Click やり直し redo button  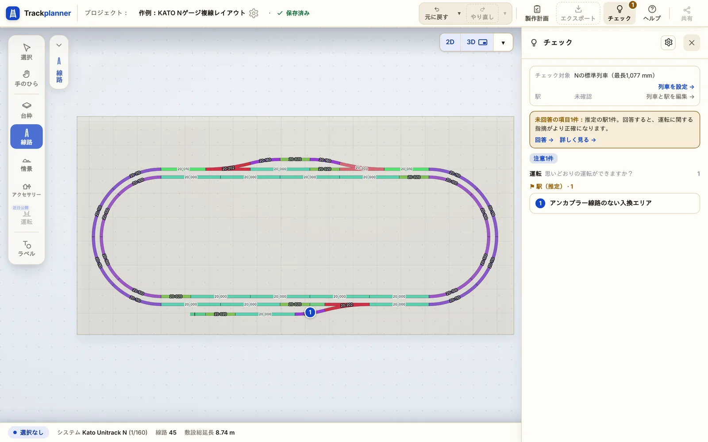(x=482, y=13)
